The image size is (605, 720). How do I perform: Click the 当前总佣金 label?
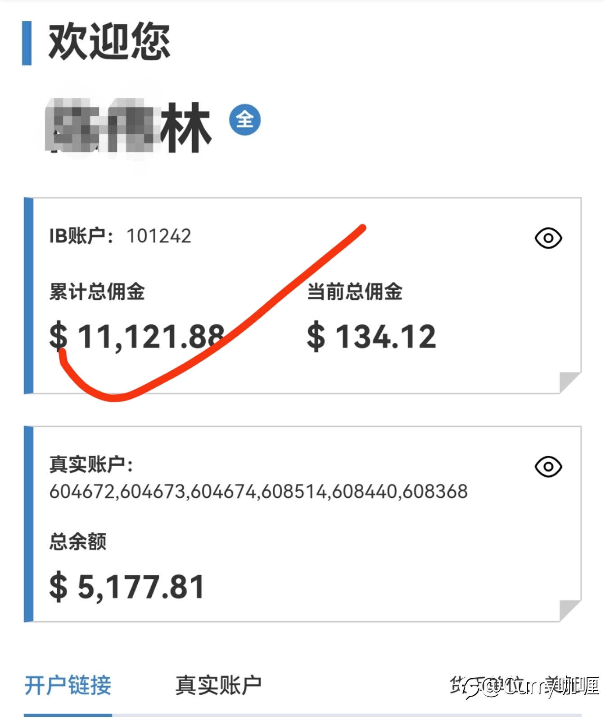pos(355,292)
